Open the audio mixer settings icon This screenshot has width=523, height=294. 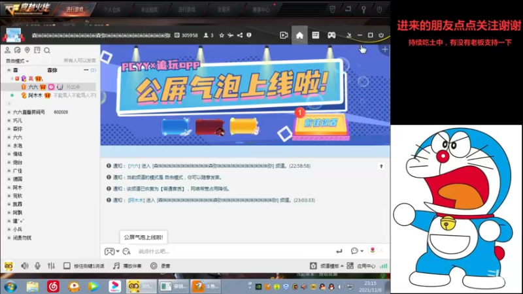click(51, 266)
